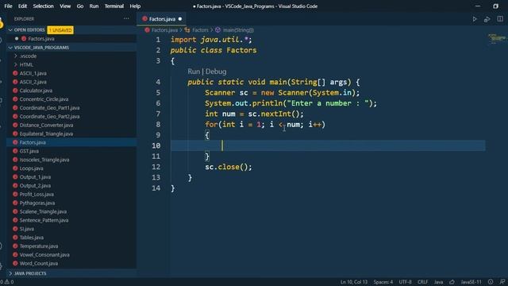Viewport: 508px width, 286px height.
Task: Click the unsaved dot on Factors.java tab
Action: pyautogui.click(x=180, y=19)
